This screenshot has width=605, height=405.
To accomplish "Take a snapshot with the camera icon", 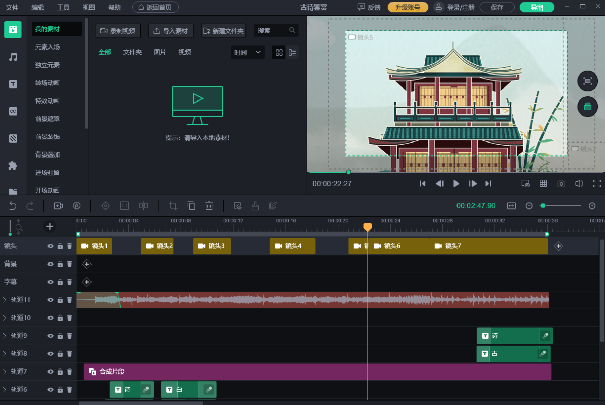I will 561,184.
